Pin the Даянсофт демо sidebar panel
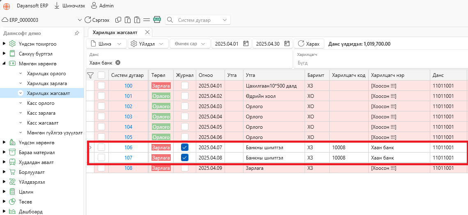Viewport: 468px width, 215px height. tap(77, 33)
